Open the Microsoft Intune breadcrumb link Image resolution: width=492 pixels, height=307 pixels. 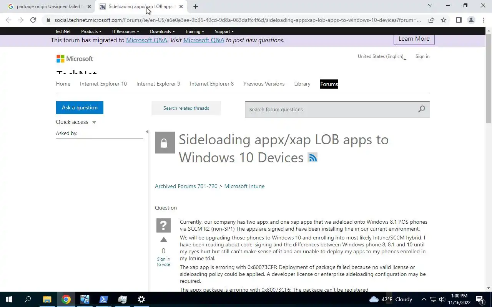[244, 186]
